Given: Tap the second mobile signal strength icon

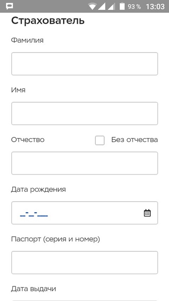Looking at the screenshot, I should (111, 6).
